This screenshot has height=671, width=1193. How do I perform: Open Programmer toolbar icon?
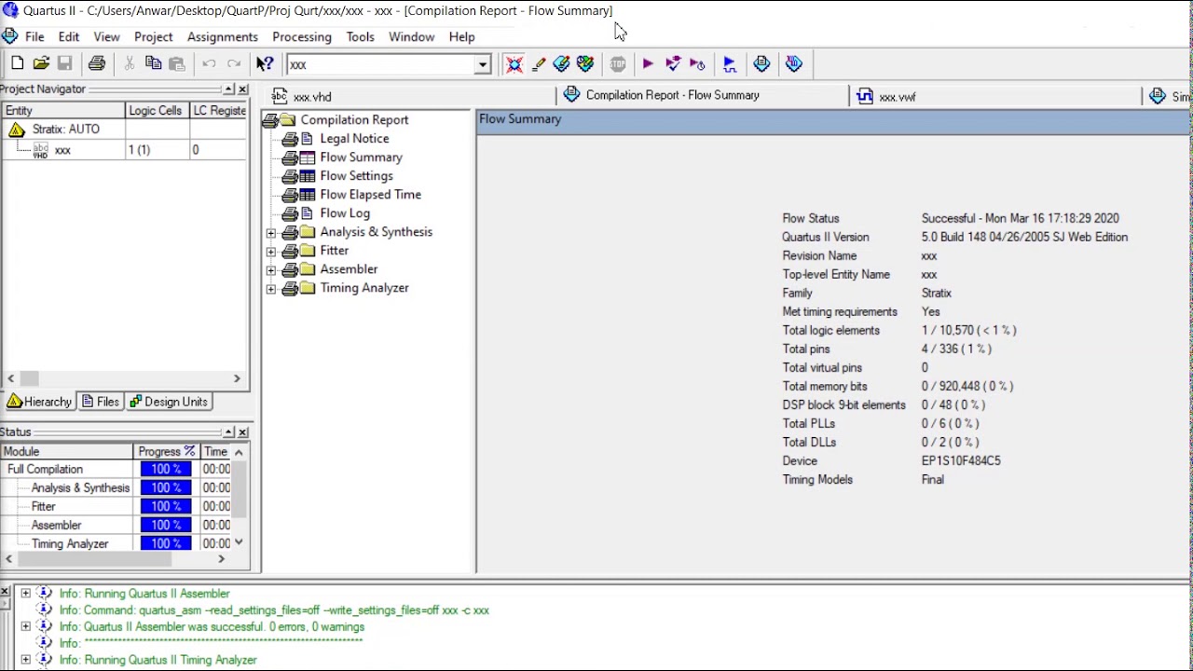point(793,63)
